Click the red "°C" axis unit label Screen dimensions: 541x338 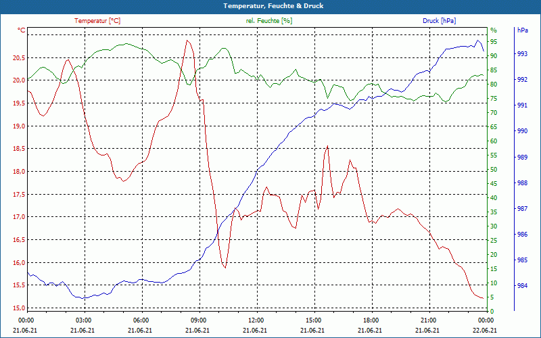tap(22, 30)
